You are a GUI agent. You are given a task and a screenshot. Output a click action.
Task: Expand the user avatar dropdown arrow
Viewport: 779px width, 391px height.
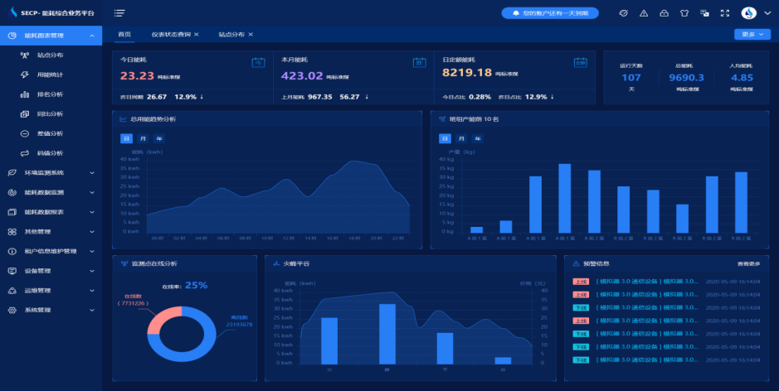[766, 14]
